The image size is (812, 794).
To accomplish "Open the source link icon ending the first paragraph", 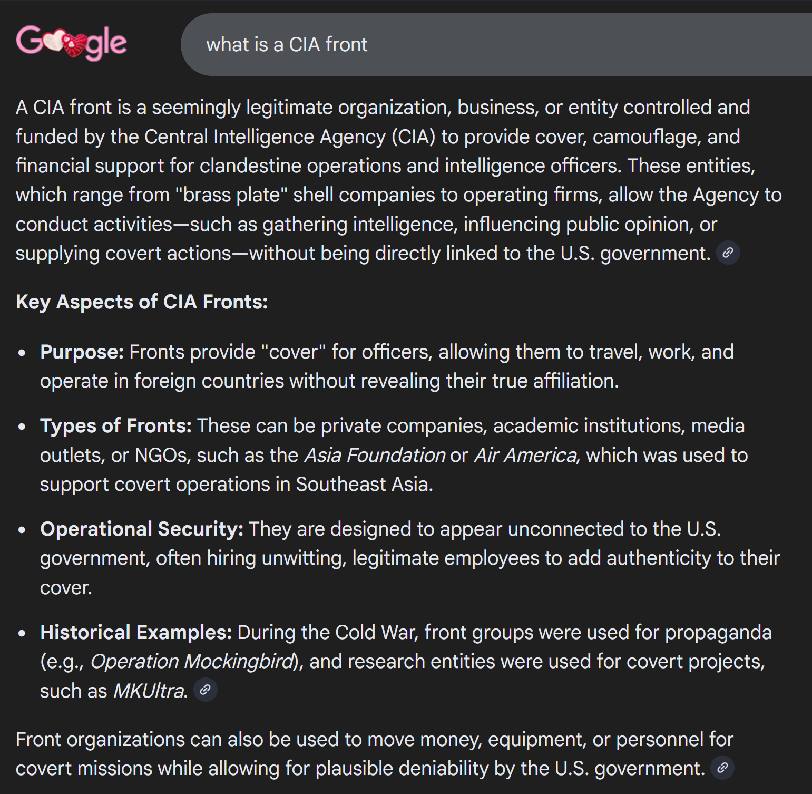I will pos(728,253).
